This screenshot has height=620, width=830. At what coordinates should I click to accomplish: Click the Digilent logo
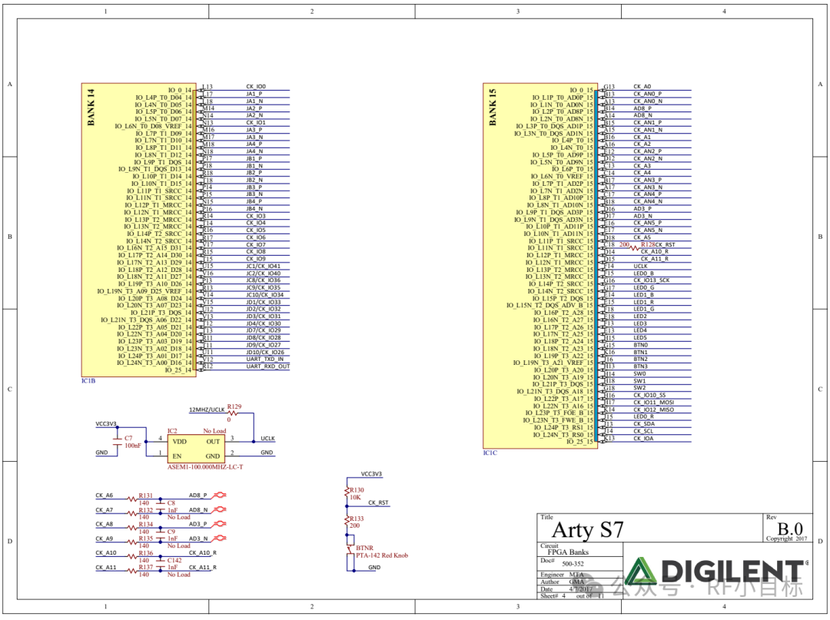pos(716,572)
